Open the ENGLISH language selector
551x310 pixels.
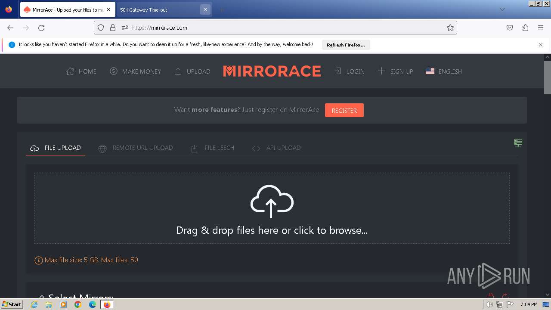444,71
